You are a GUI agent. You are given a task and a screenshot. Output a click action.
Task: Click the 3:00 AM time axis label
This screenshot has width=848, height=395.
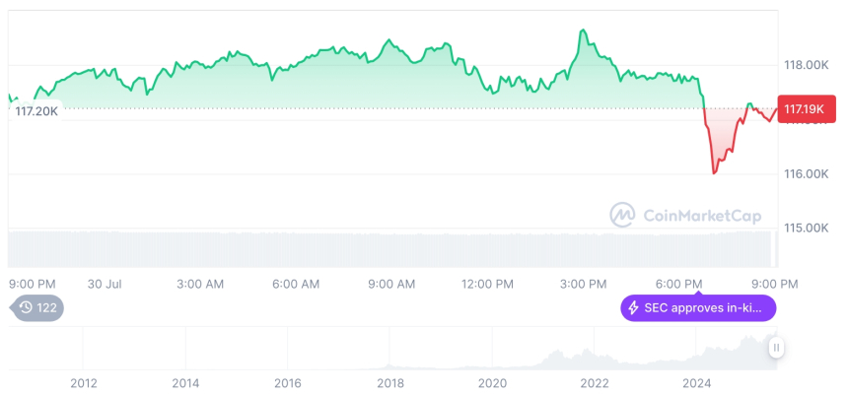pyautogui.click(x=200, y=284)
